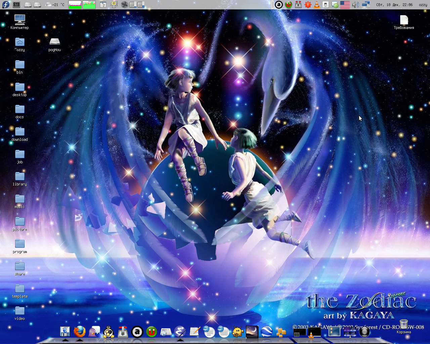Launch Pidgin messenger from the dock

pos(94,332)
